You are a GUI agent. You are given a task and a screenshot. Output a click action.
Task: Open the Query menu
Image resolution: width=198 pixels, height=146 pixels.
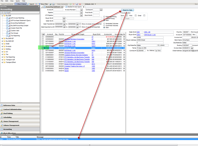pos(18,1)
